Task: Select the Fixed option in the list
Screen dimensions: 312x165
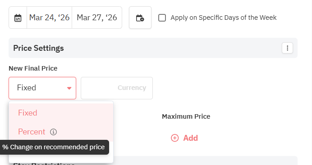Action: pos(61,113)
